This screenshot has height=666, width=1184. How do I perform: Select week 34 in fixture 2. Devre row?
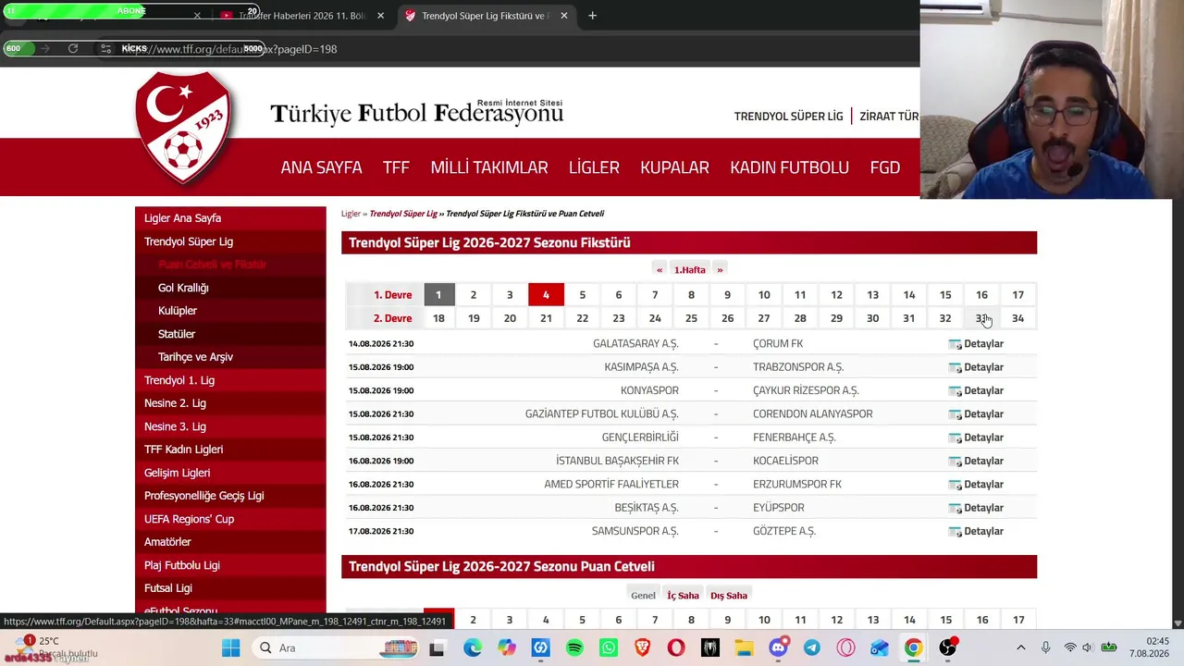click(1017, 318)
